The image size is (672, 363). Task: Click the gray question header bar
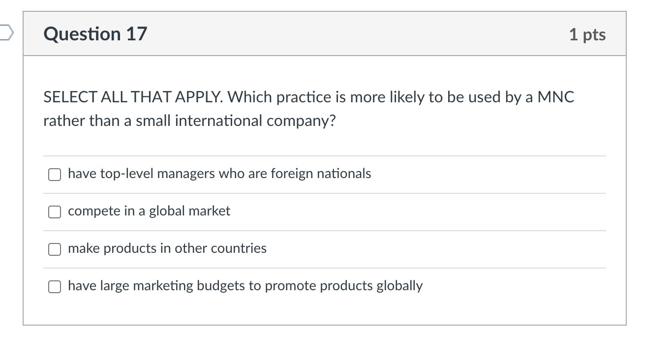(325, 33)
